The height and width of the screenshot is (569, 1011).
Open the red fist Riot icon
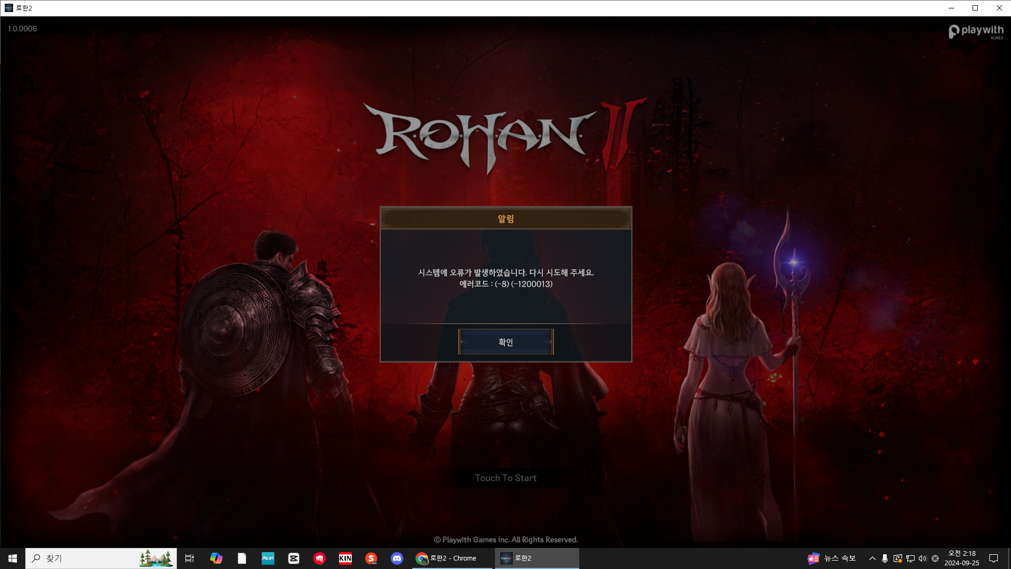pos(320,558)
